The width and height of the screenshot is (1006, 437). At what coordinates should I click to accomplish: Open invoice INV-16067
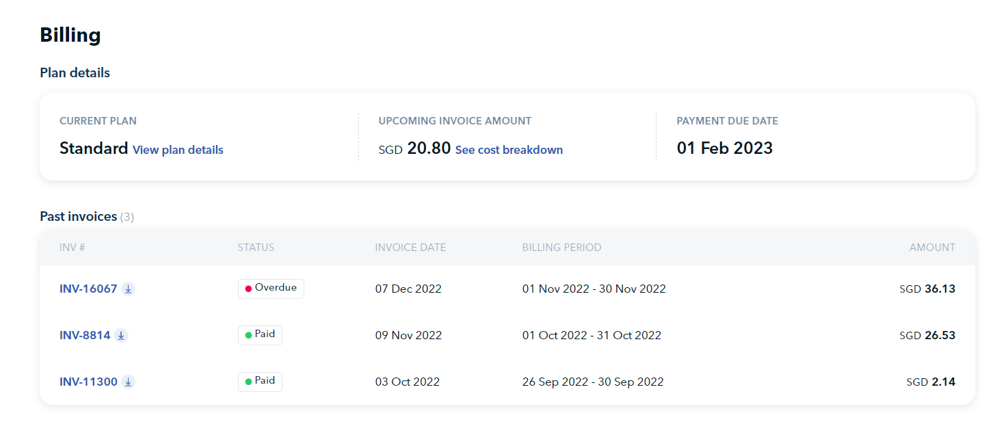pos(88,289)
